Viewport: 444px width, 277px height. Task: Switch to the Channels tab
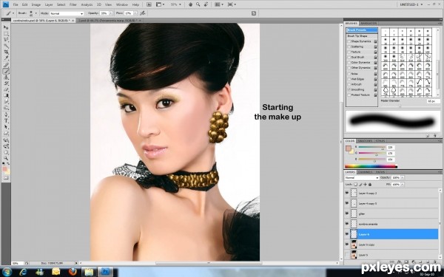point(366,172)
